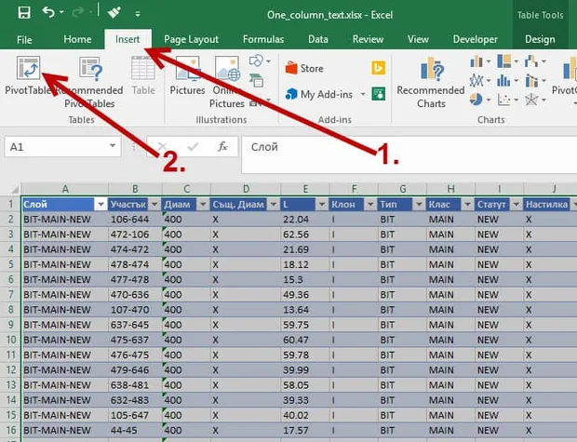Image resolution: width=577 pixels, height=442 pixels.
Task: Switch to the Review tab
Action: coord(368,39)
